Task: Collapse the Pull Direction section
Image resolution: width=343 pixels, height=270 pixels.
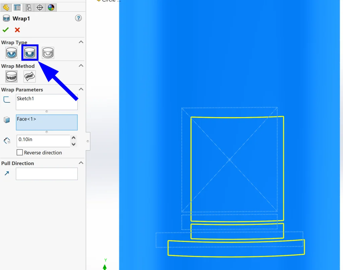Action: point(81,163)
